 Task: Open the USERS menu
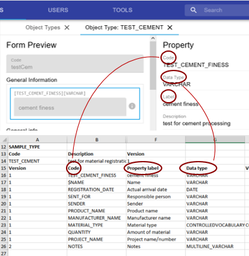58,10
